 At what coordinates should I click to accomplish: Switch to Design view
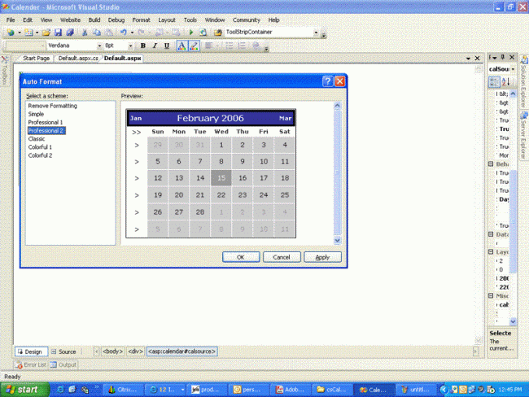[31, 351]
